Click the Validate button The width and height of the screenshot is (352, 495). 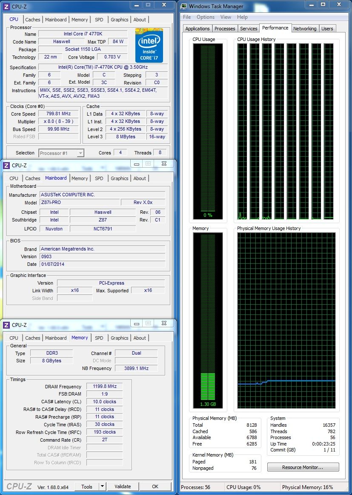click(123, 486)
